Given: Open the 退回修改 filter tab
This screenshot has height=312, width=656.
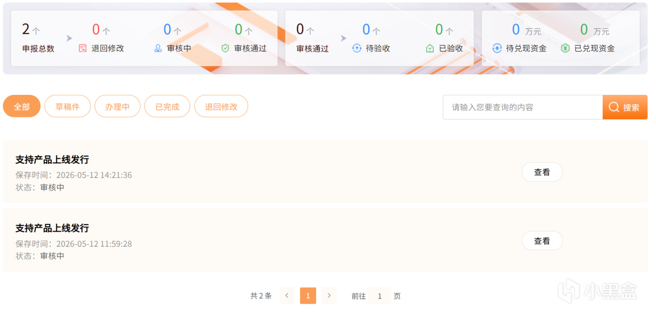Looking at the screenshot, I should click(x=221, y=106).
